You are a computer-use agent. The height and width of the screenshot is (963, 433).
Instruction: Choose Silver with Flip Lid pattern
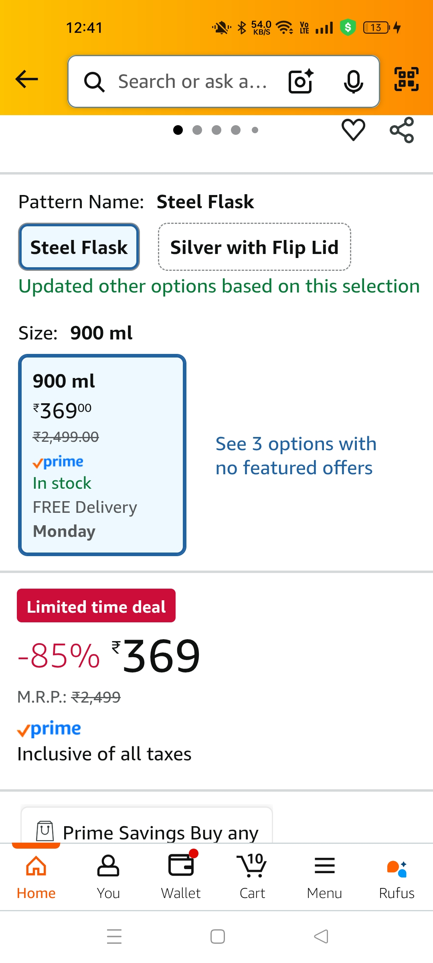click(255, 247)
